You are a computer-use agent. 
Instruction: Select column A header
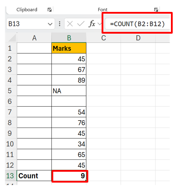coord(34,38)
